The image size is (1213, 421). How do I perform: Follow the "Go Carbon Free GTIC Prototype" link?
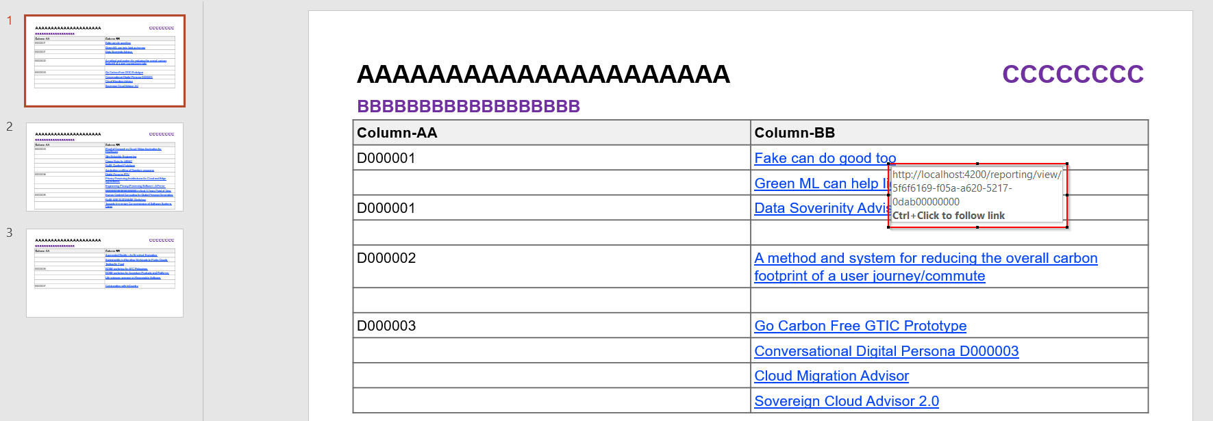pos(860,326)
